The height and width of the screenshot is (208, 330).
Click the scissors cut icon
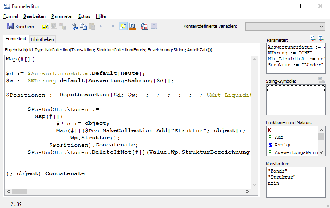pyautogui.click(x=74, y=27)
